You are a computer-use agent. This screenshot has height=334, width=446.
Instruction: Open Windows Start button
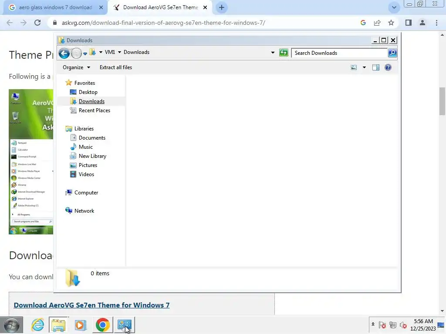(11, 325)
